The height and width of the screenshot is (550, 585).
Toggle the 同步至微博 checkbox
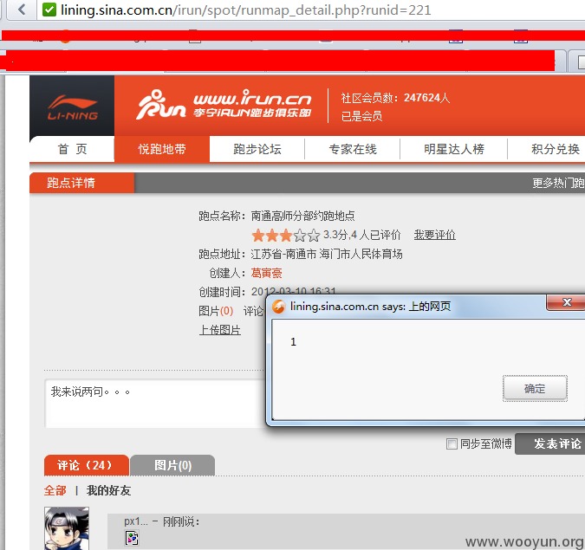pyautogui.click(x=452, y=443)
